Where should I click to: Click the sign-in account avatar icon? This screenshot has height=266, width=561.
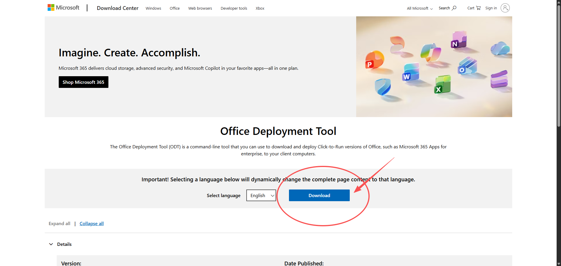click(505, 8)
